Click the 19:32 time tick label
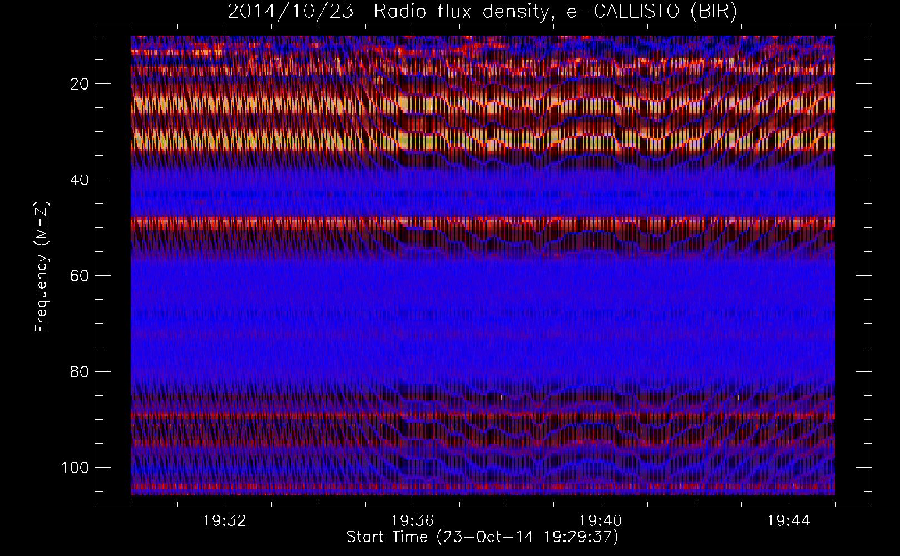Viewport: 900px width, 556px height. tap(225, 521)
